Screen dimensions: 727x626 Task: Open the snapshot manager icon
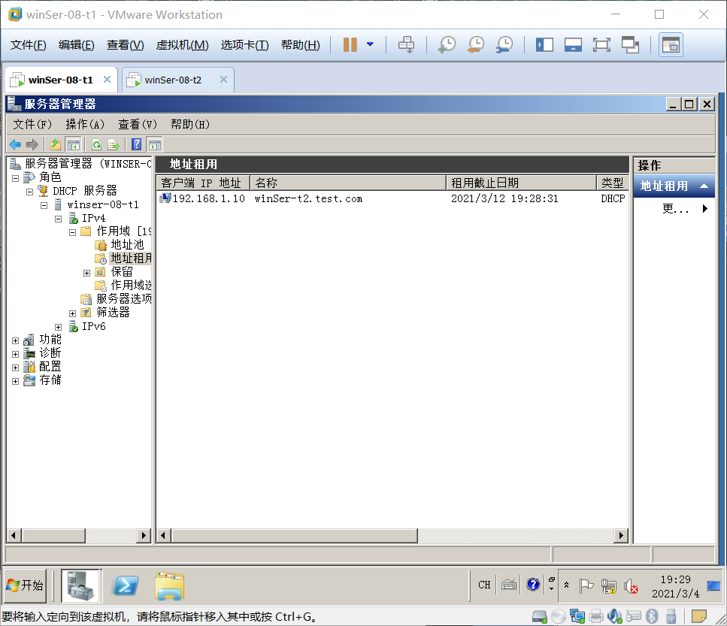tap(504, 45)
